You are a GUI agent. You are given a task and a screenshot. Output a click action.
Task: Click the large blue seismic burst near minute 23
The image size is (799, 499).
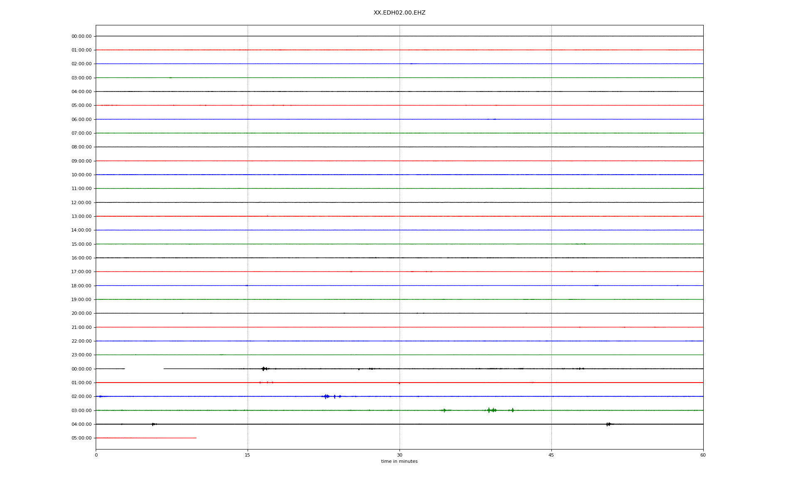pyautogui.click(x=326, y=396)
